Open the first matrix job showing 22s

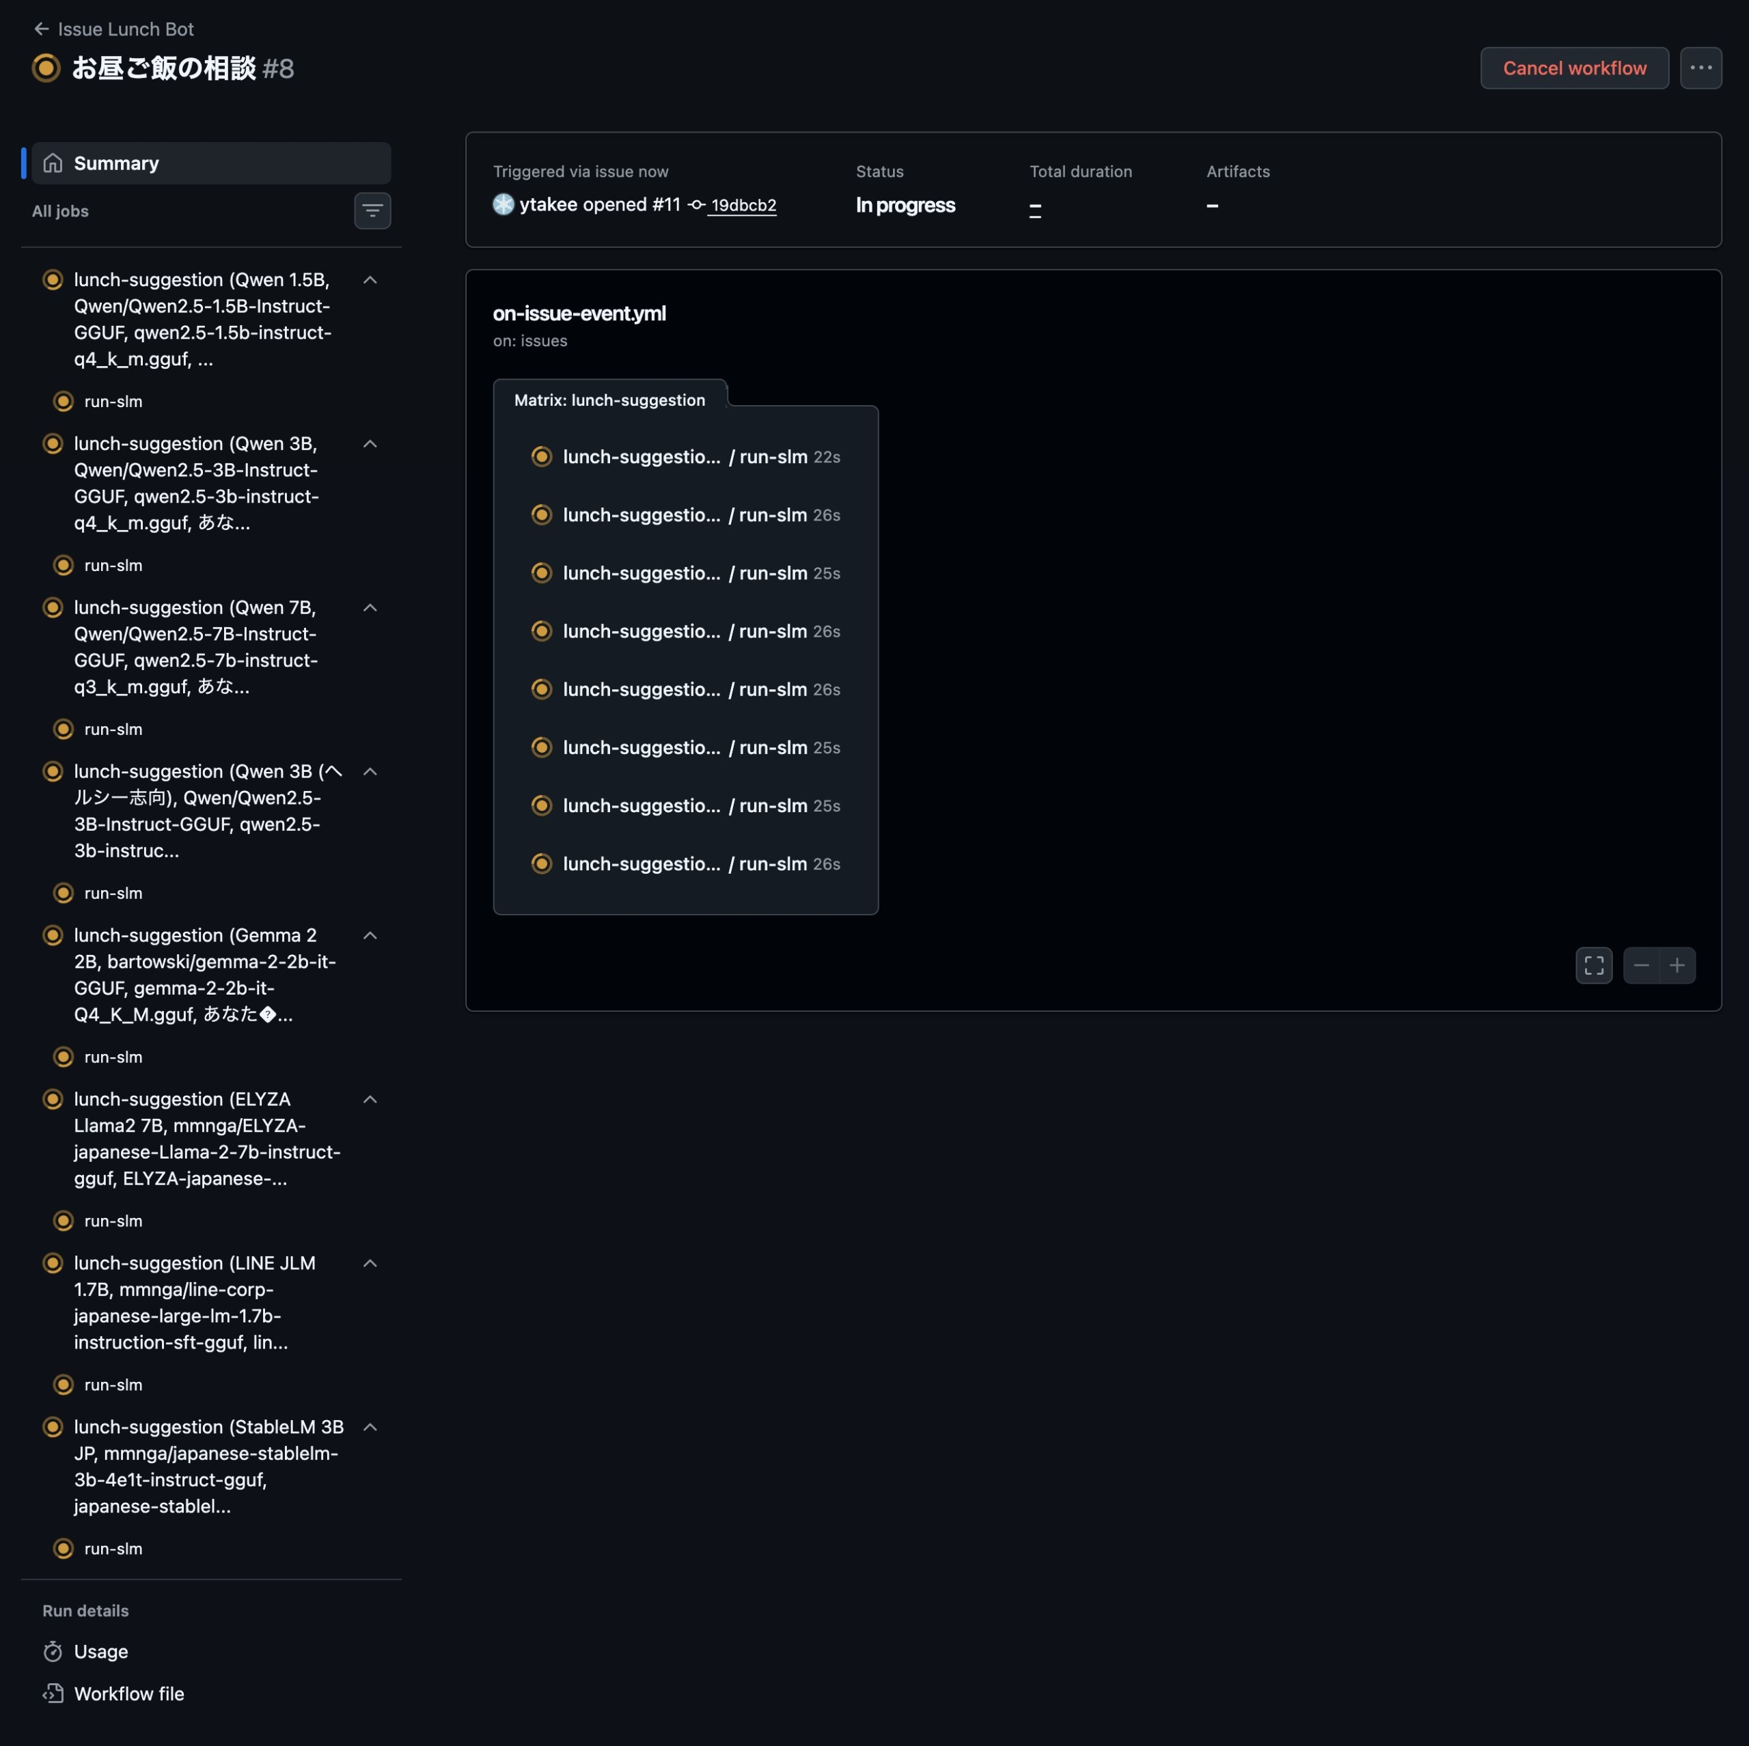click(x=685, y=456)
